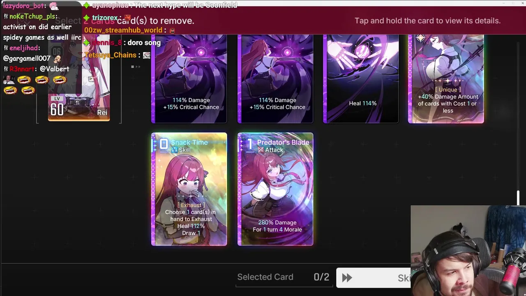Click the card list scrollbar handle

tap(518, 198)
